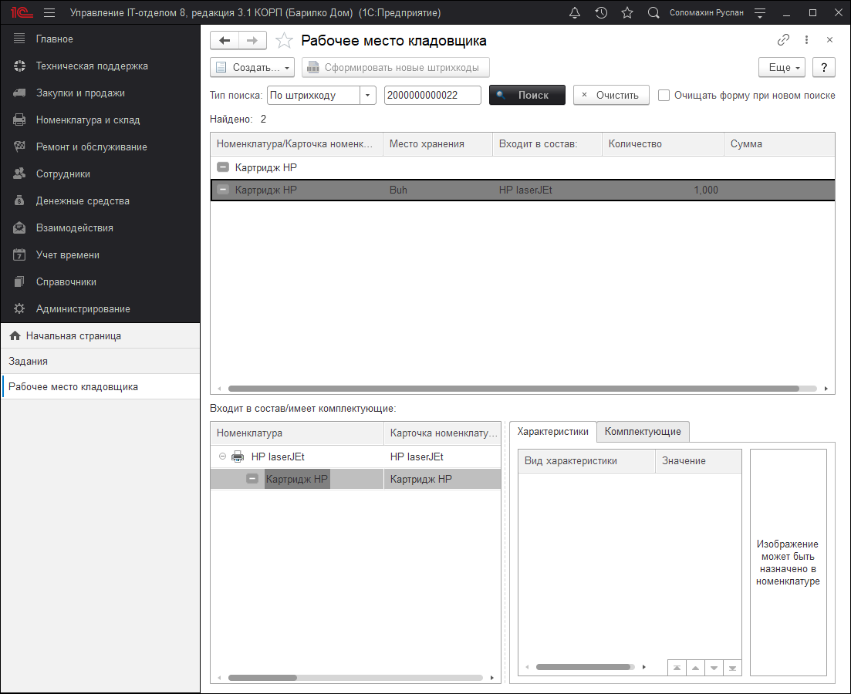Open the history clock icon

[x=601, y=13]
